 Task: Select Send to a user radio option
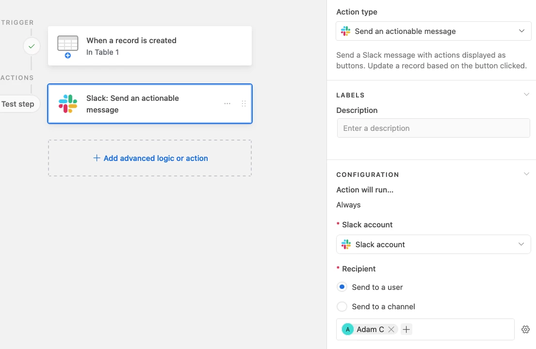point(342,287)
